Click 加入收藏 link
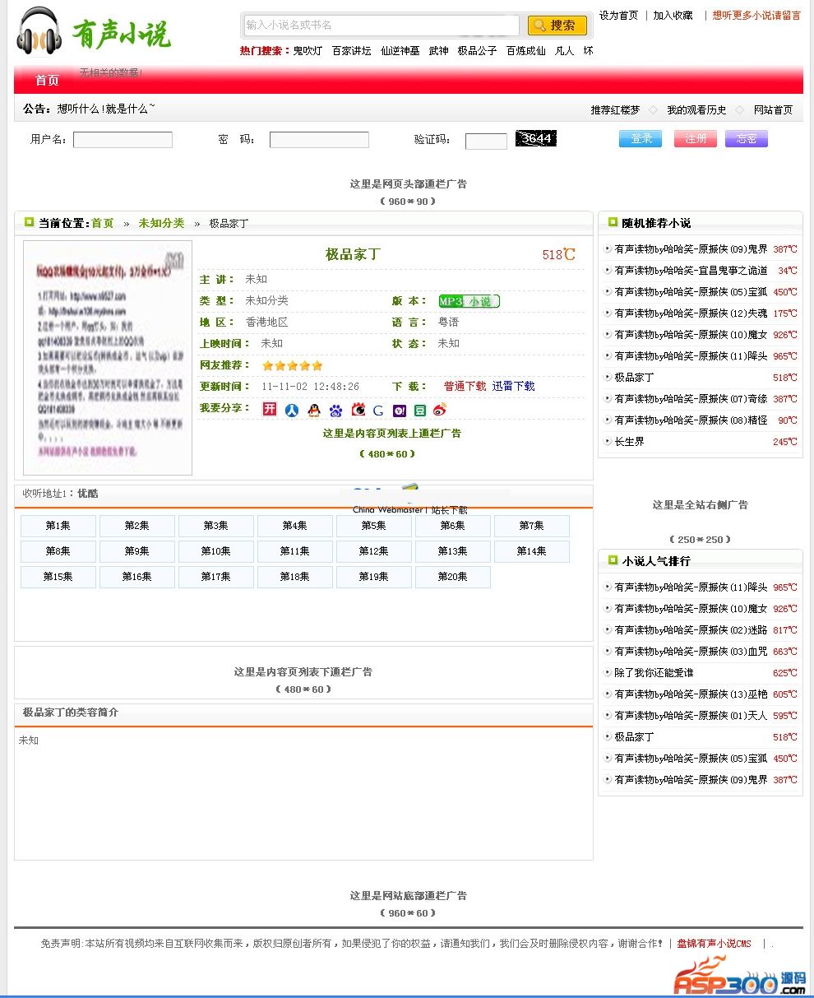Screen dimensions: 814x998 [x=673, y=15]
